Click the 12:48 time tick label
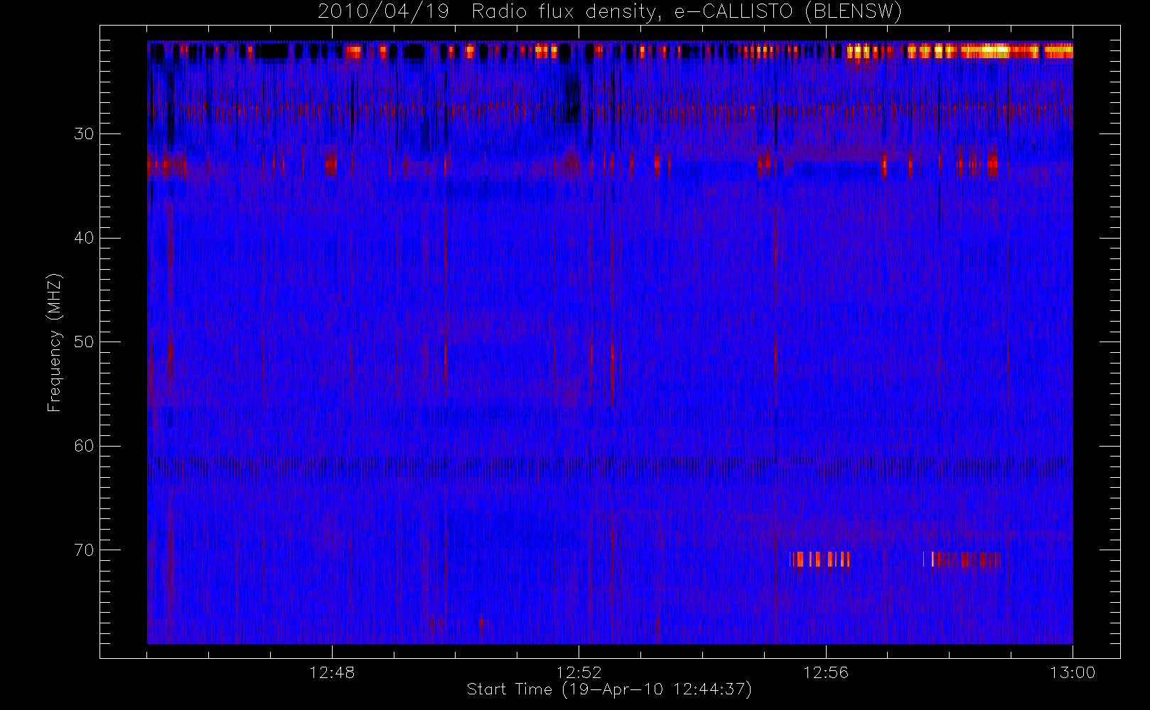The image size is (1150, 710). pyautogui.click(x=332, y=672)
